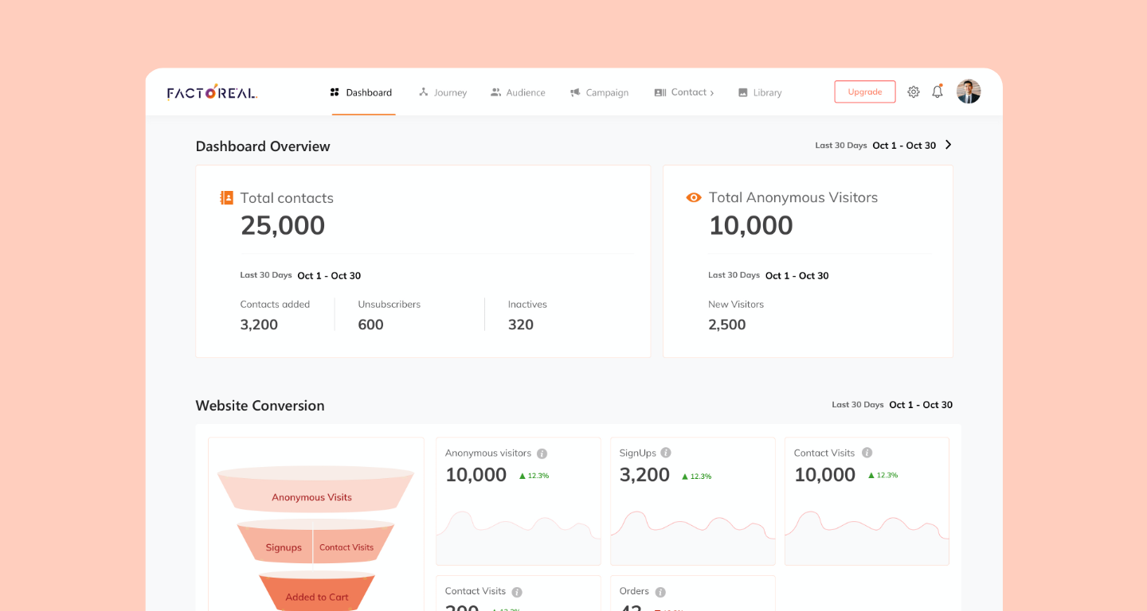Click the Factoreal logo
This screenshot has height=611, width=1147.
click(212, 92)
